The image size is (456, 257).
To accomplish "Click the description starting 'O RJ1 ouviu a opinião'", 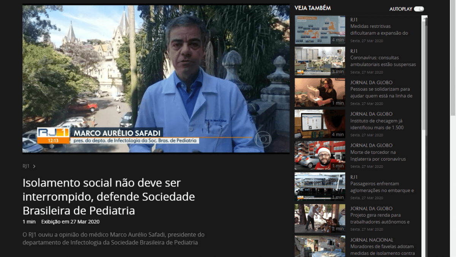I will tap(114, 238).
